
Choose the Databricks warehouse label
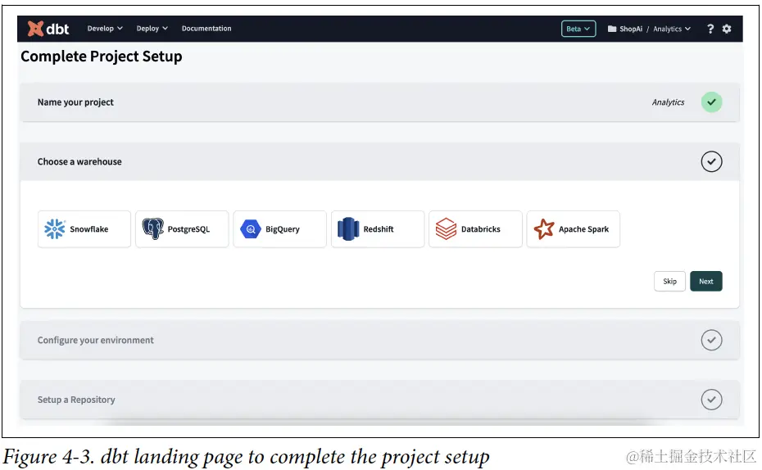tap(481, 229)
